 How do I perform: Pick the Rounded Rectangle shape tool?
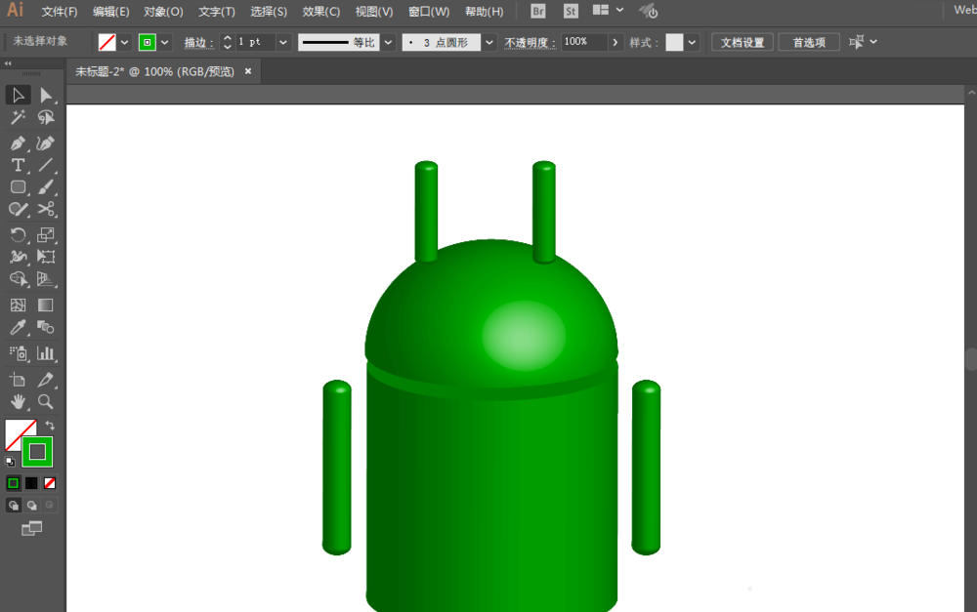click(x=18, y=186)
